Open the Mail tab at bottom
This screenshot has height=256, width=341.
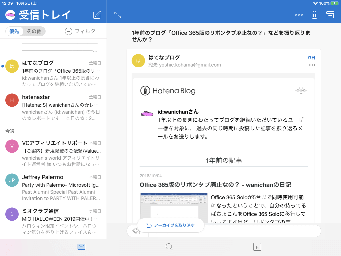pos(81,247)
